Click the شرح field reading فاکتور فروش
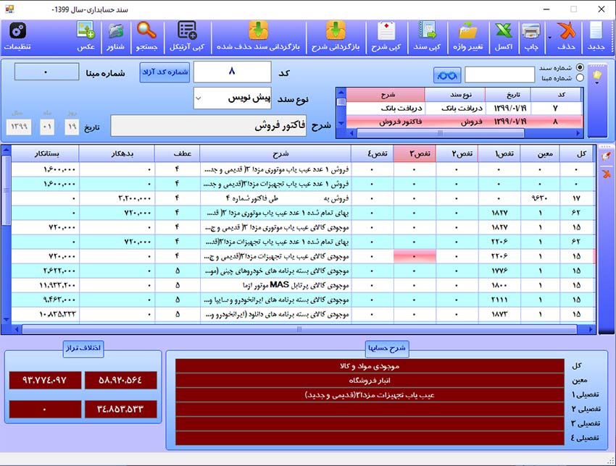616x466 pixels. (208, 125)
